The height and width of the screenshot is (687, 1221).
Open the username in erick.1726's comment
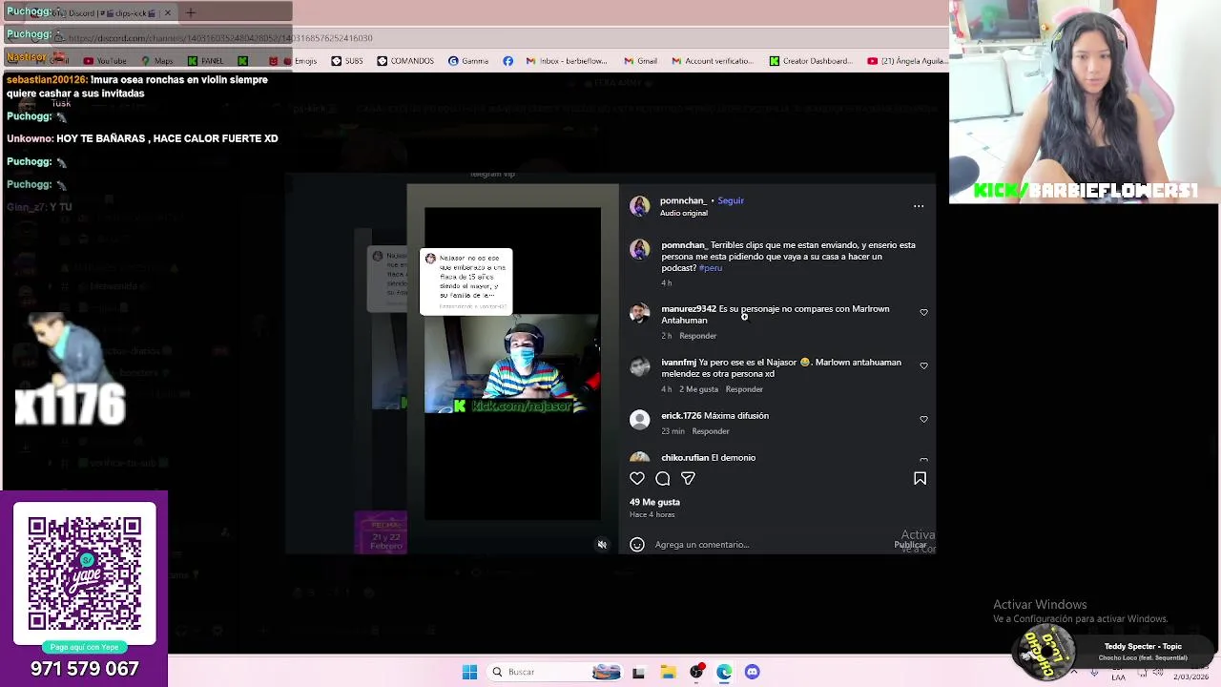coord(681,416)
